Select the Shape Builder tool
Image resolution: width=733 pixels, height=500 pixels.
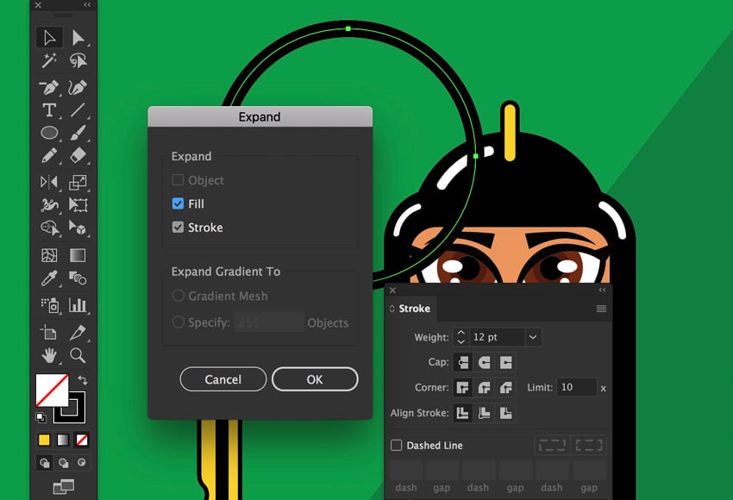[49, 228]
